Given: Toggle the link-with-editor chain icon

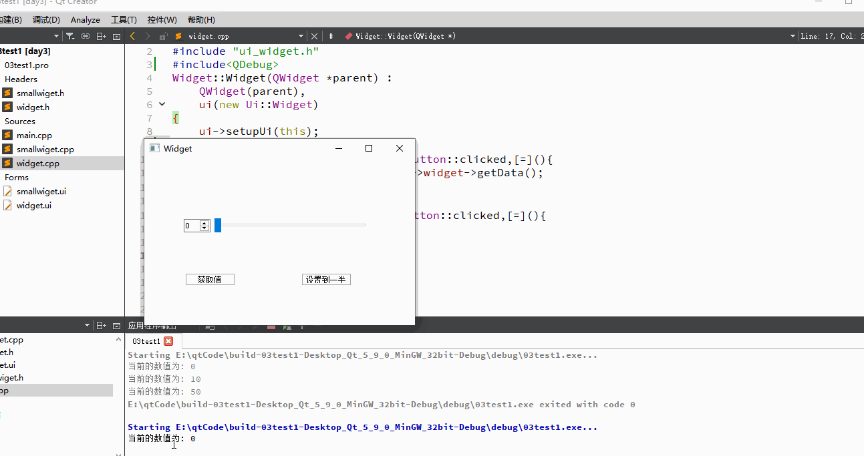Looking at the screenshot, I should click(x=86, y=36).
